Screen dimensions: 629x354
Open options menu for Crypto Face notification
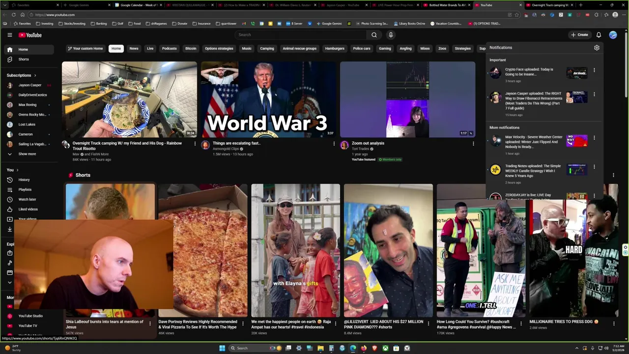tap(594, 70)
